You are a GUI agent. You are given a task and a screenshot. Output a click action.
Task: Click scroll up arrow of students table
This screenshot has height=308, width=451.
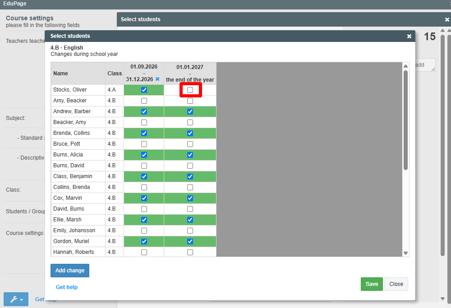click(405, 66)
